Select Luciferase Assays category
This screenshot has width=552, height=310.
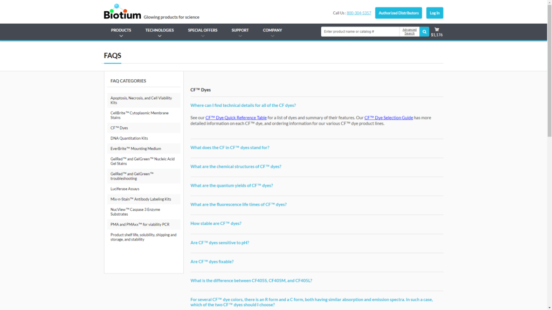(143, 189)
